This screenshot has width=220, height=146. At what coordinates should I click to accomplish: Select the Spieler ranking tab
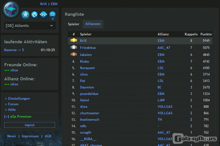(73, 24)
